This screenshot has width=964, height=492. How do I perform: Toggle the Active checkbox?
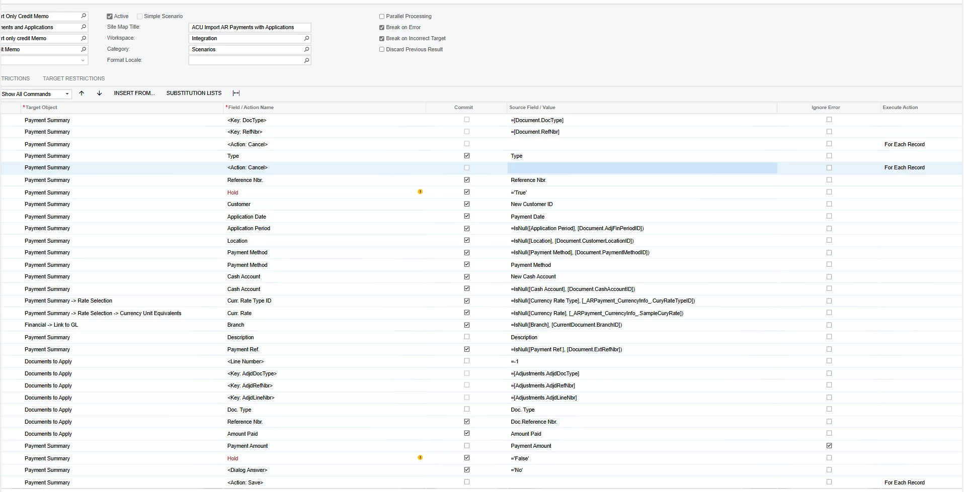click(110, 17)
